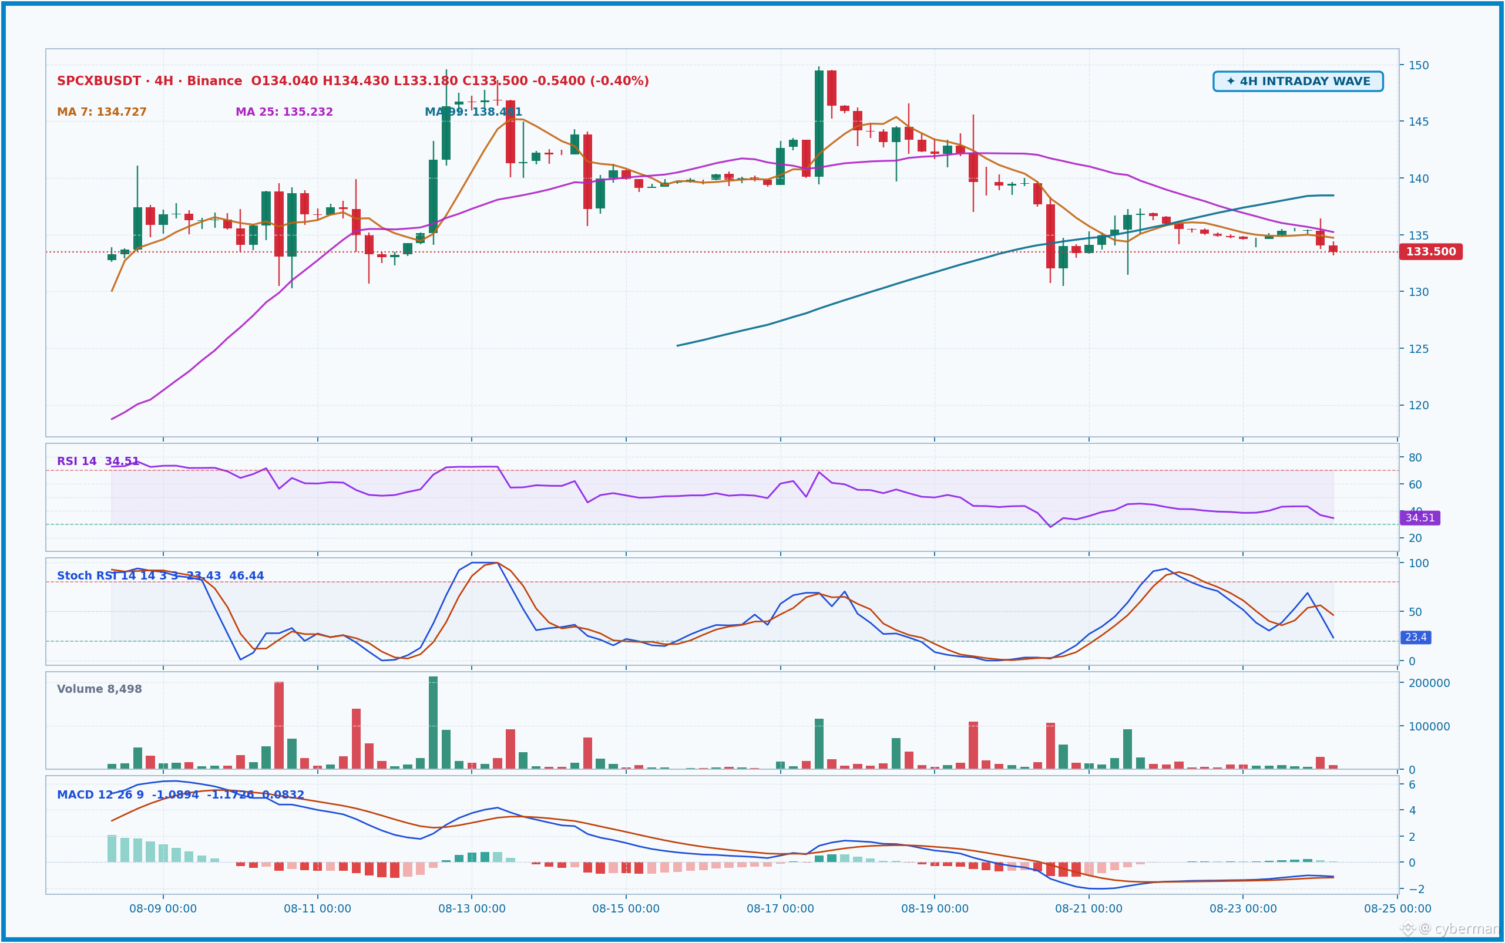
Task: Click the 150 price axis label
Action: 1418,65
